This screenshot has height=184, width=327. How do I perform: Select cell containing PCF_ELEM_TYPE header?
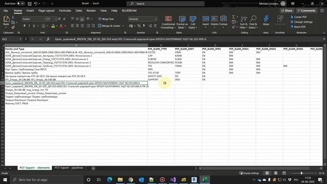point(161,49)
